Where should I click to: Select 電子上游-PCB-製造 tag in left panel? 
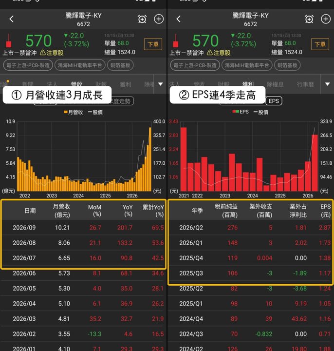(x=28, y=65)
